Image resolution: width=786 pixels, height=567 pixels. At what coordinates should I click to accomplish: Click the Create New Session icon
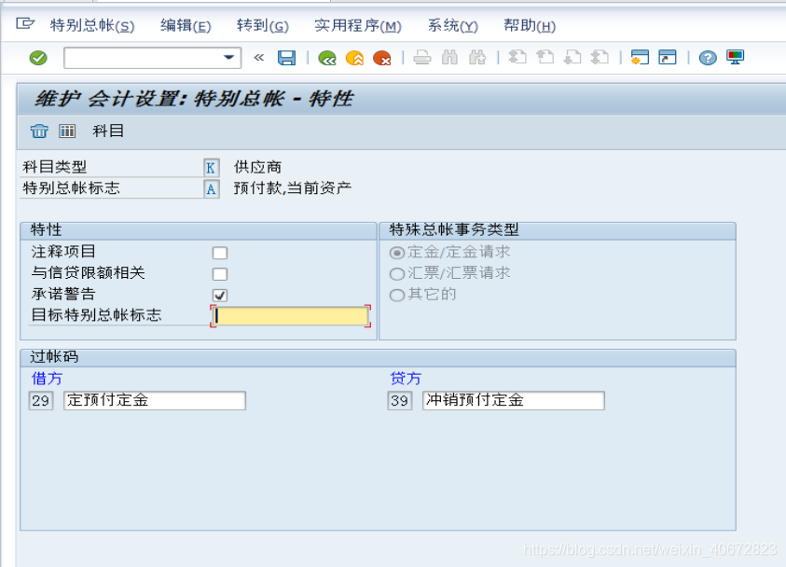tap(640, 58)
